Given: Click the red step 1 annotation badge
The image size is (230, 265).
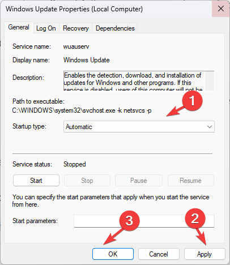Looking at the screenshot, I should pyautogui.click(x=192, y=101).
